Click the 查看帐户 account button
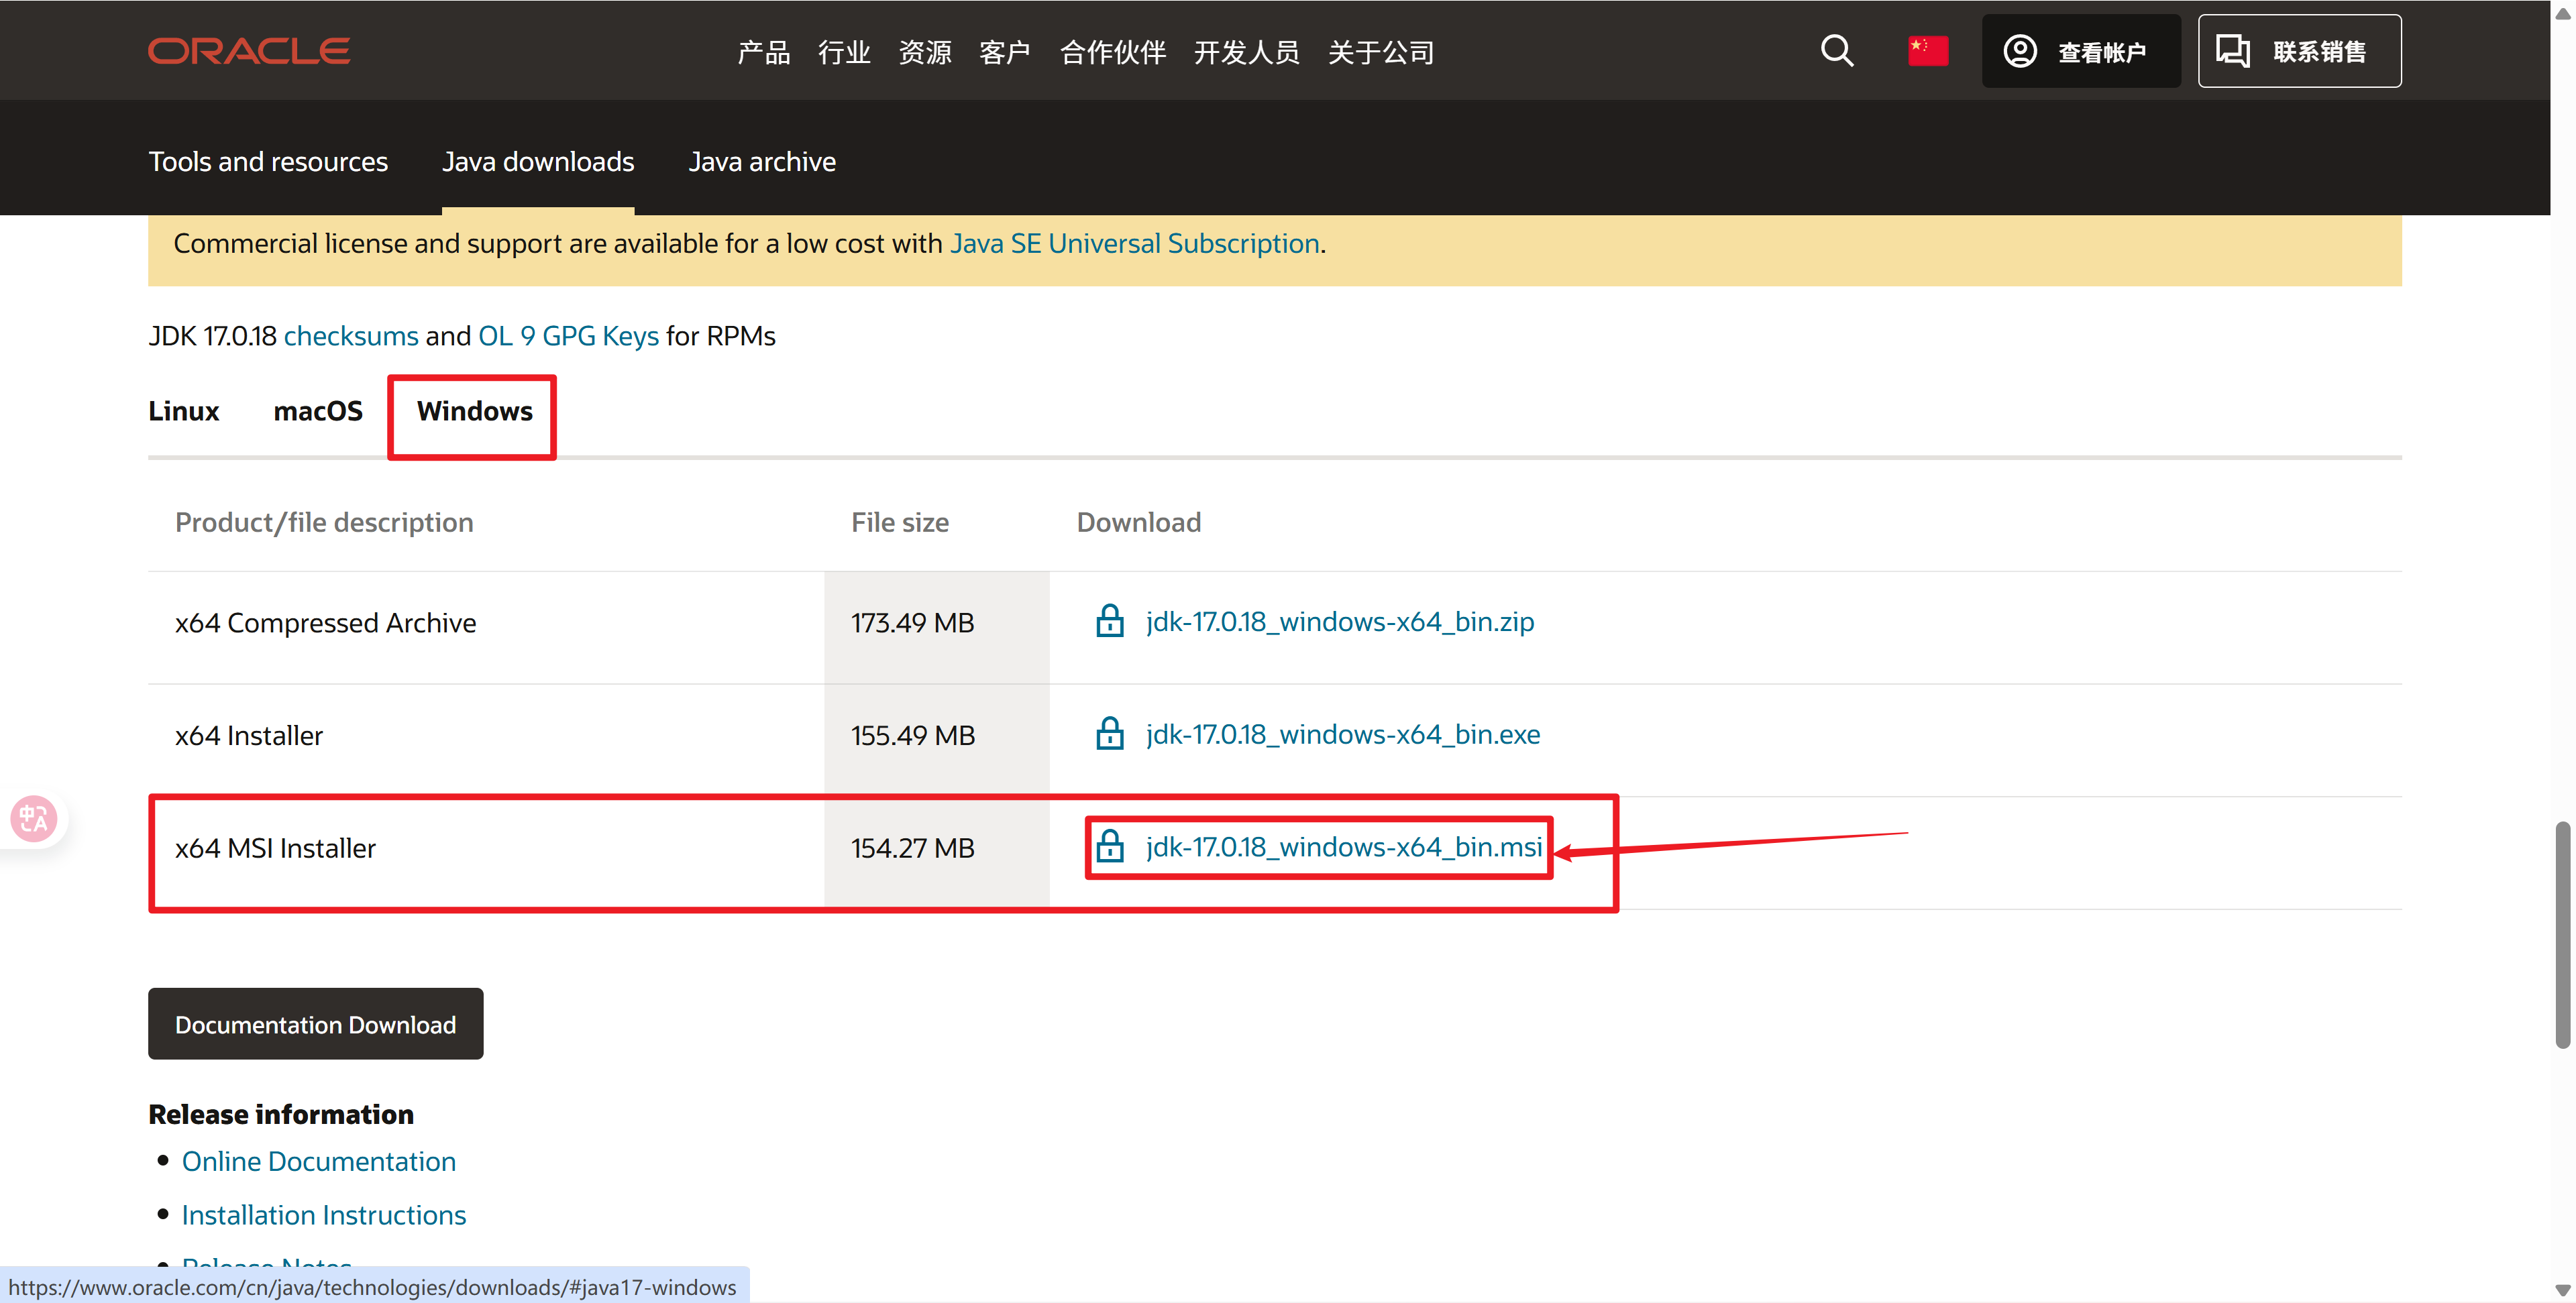Viewport: 2576px width, 1303px height. coord(2081,51)
